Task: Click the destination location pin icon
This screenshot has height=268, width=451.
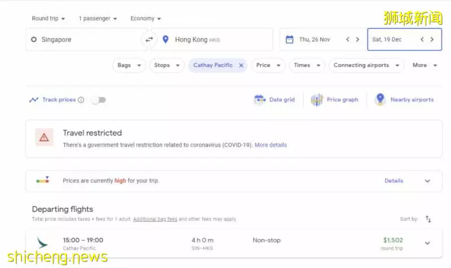Action: point(165,39)
